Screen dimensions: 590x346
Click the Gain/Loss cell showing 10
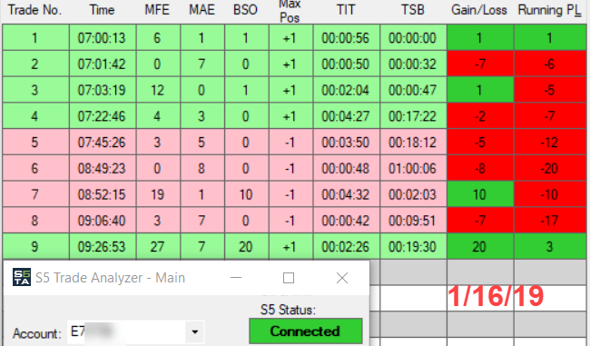pyautogui.click(x=480, y=194)
